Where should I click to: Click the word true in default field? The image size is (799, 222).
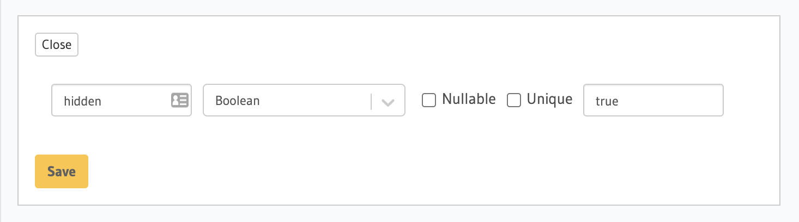click(607, 101)
